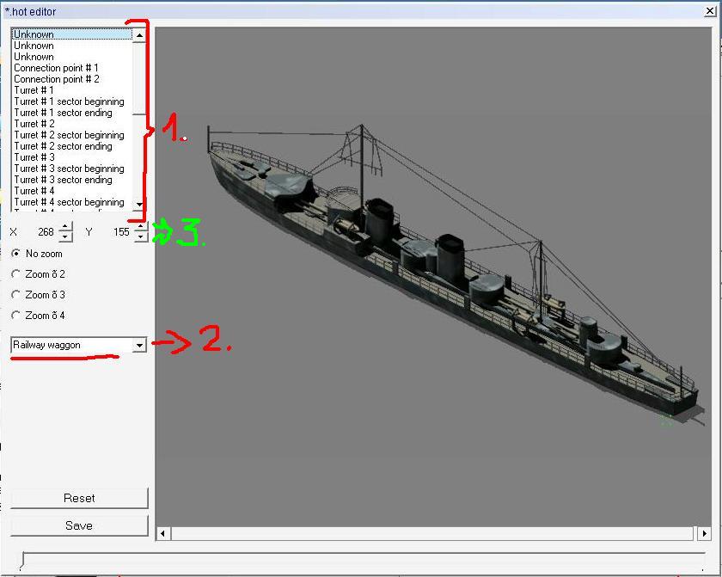Click the viewport scroll-right arrow

tap(704, 533)
